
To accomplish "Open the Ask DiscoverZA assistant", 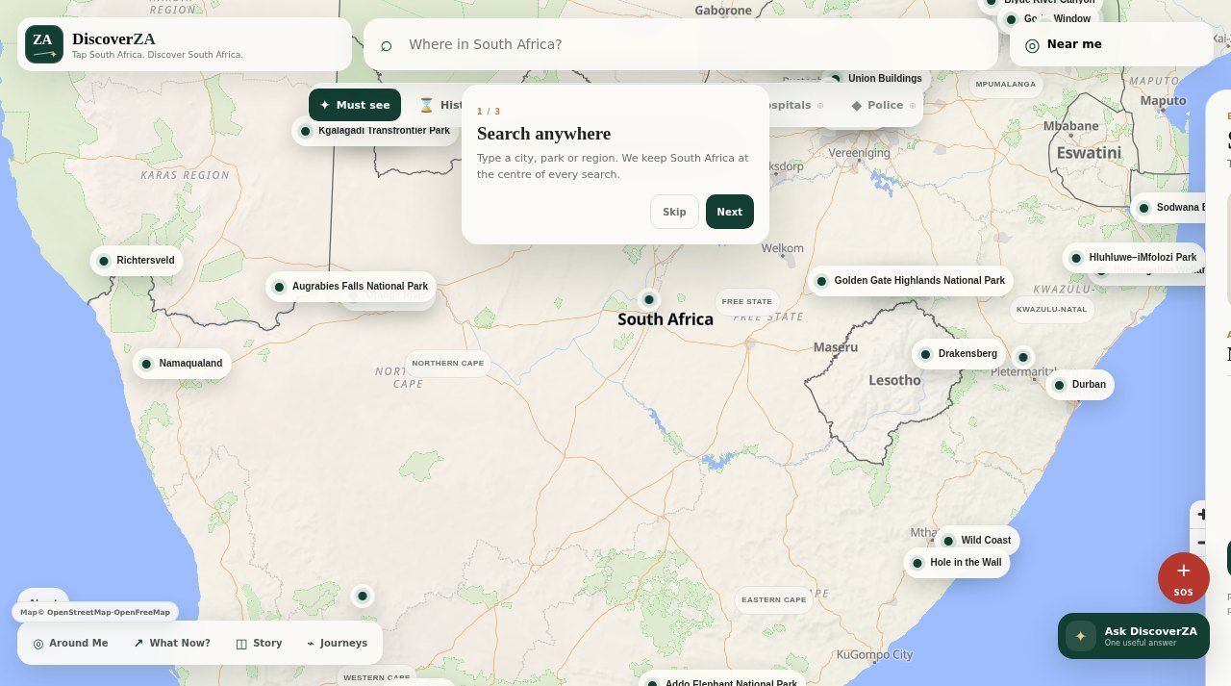I will point(1134,636).
